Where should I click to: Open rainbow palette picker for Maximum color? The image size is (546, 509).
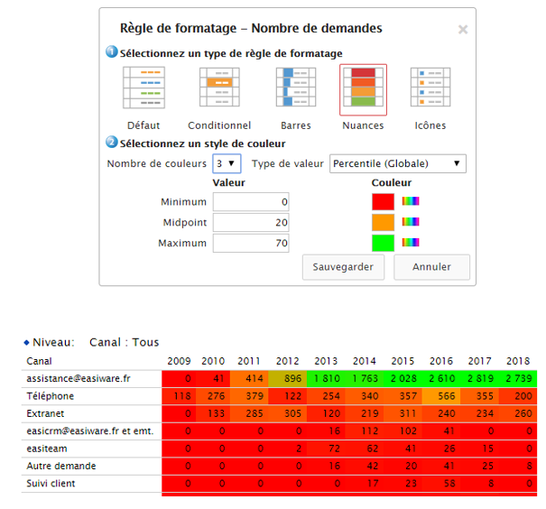[x=411, y=243]
